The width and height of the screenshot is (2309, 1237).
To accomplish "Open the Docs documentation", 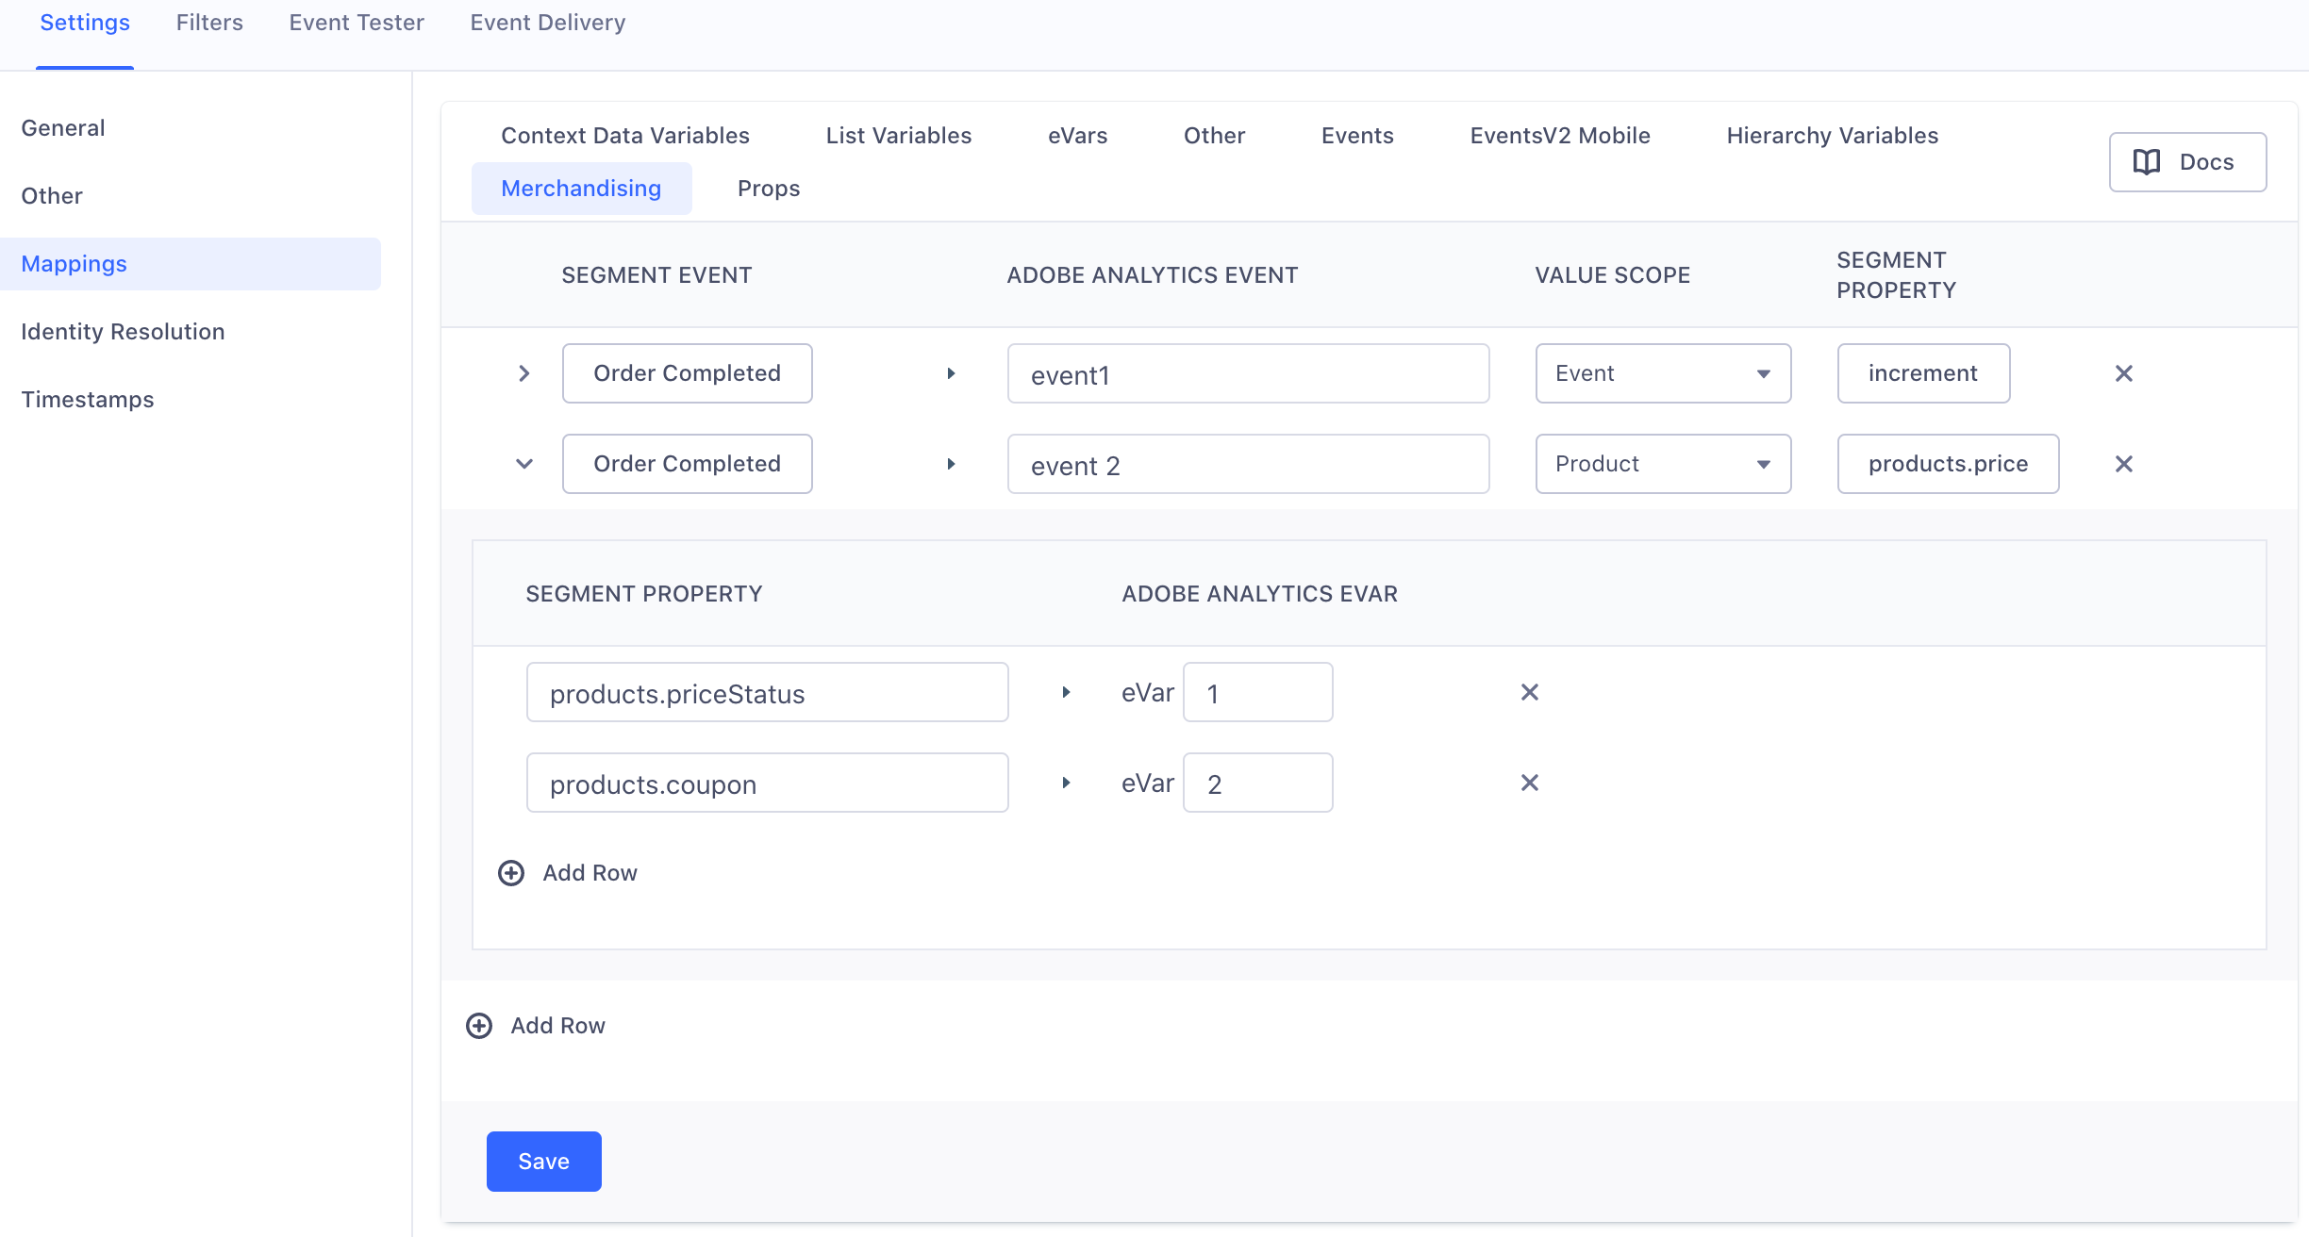I will click(x=2187, y=161).
